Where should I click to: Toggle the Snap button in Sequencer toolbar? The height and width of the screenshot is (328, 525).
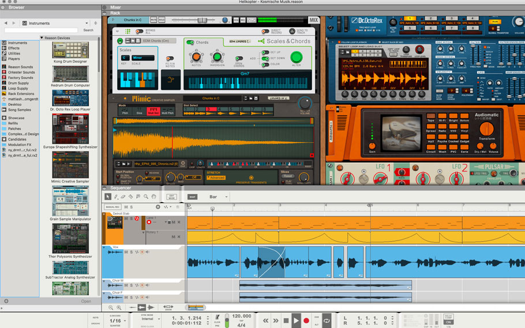(192, 197)
